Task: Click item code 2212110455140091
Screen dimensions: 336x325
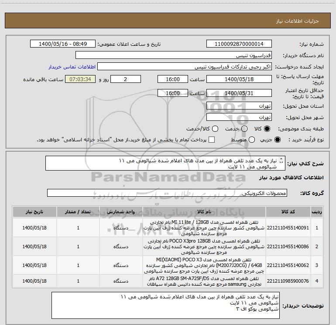Action: click(288, 228)
